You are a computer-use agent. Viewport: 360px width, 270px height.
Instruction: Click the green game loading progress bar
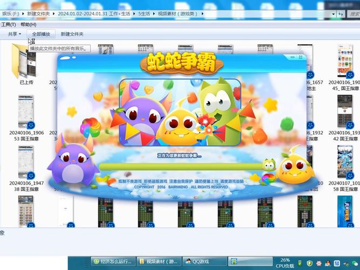[181, 166]
